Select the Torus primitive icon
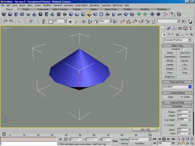 [22, 14]
